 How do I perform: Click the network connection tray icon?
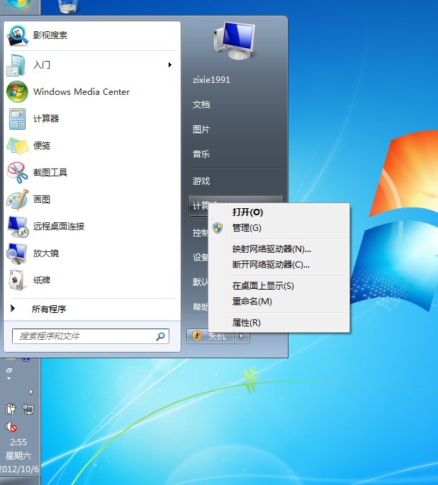tap(28, 409)
